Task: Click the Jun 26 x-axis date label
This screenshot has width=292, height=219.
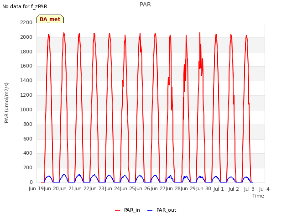Action: point(143,188)
